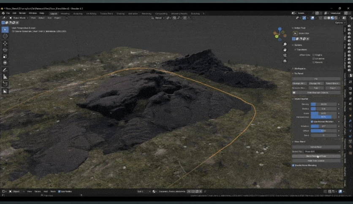Screen dimensions: 353x204
Task: Select the Annotate pencil tool
Action: 5,70
